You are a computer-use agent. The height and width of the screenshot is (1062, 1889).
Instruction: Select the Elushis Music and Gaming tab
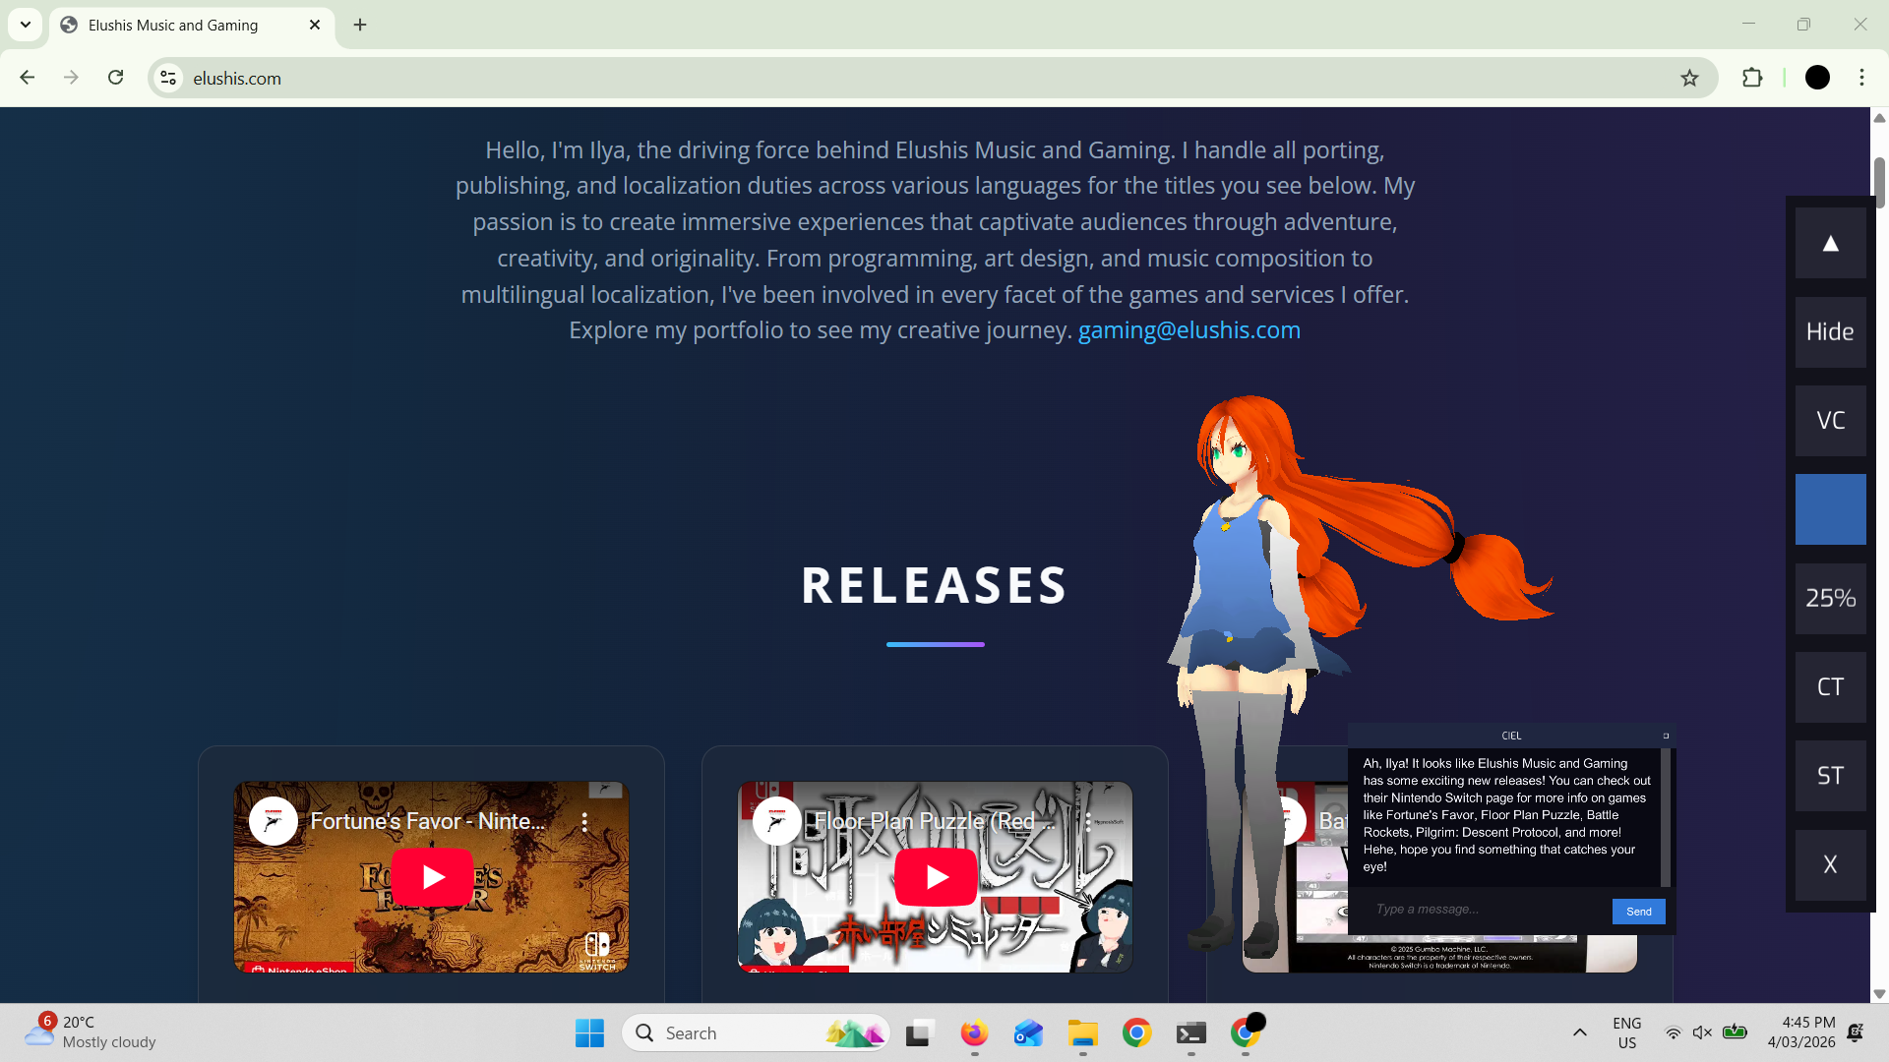pos(172,25)
